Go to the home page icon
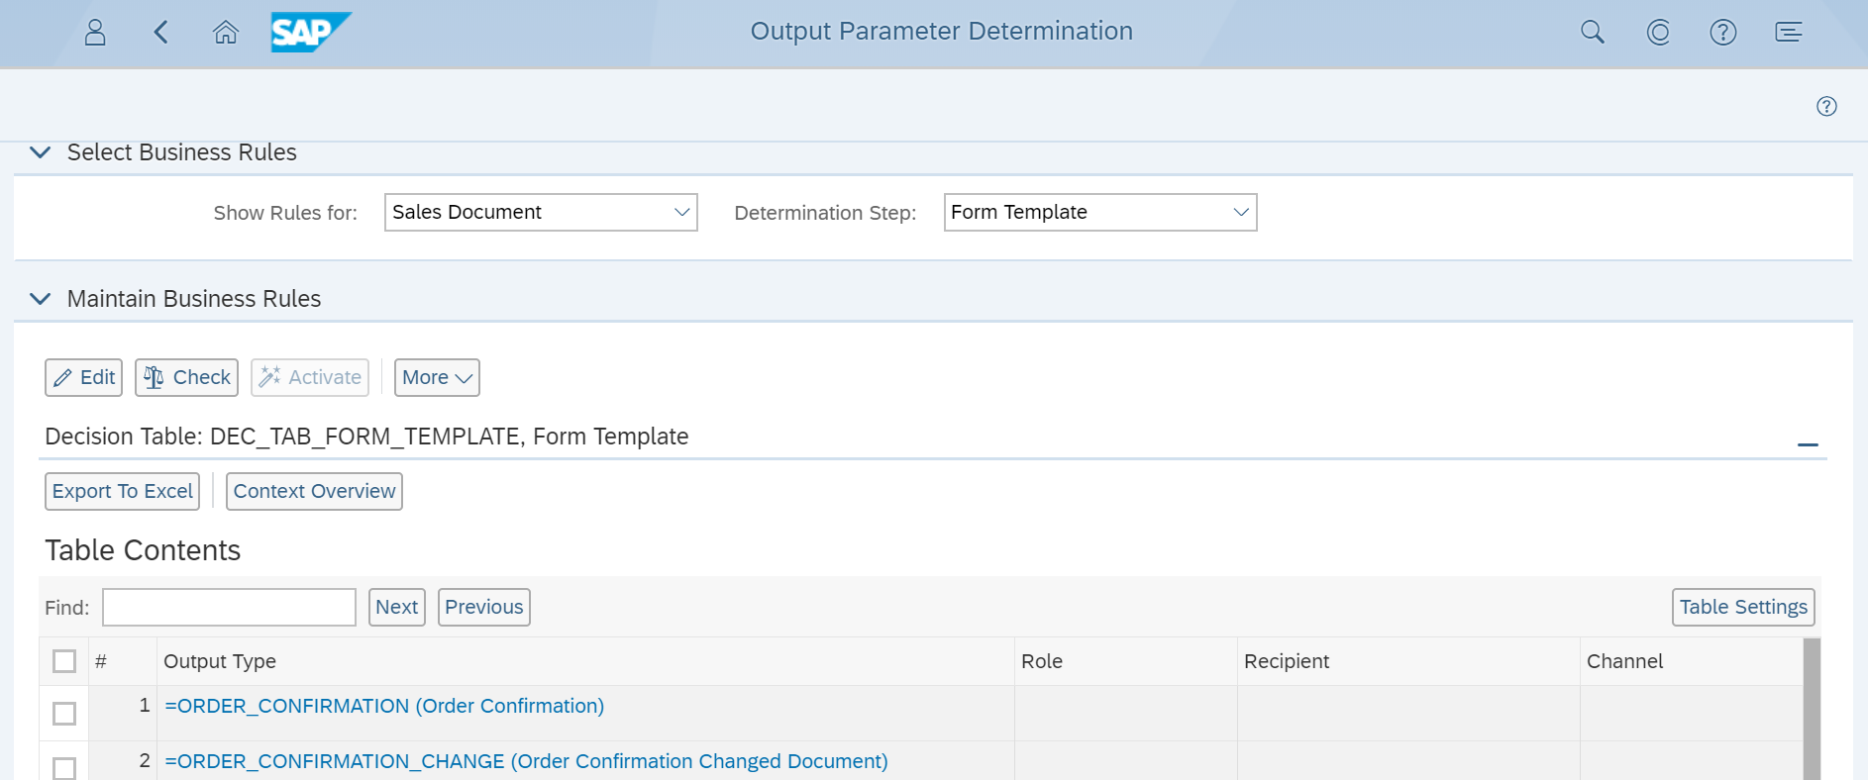This screenshot has height=780, width=1868. coord(226,33)
